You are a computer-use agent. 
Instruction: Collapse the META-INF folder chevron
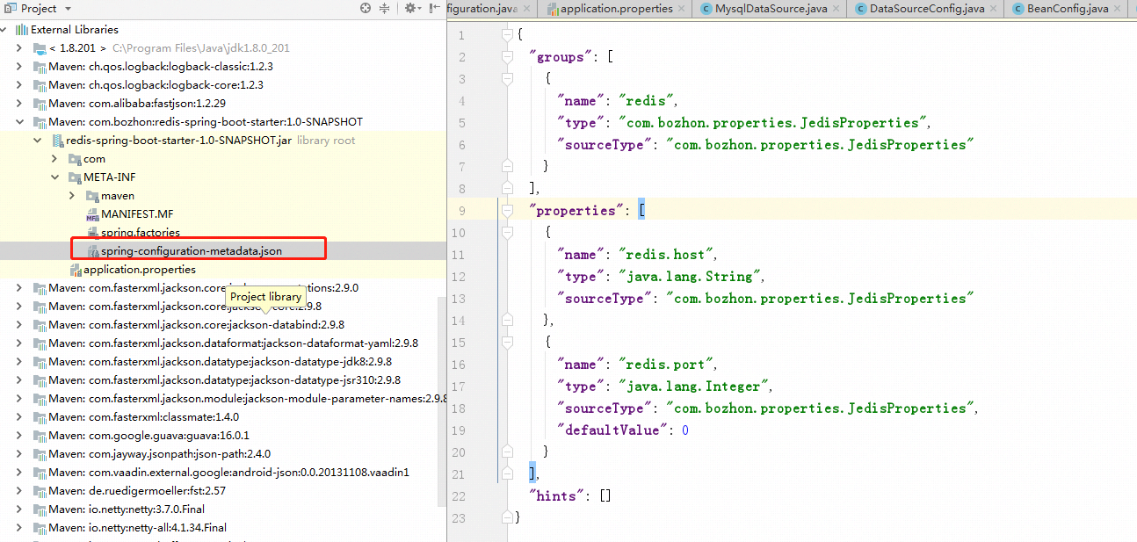54,177
